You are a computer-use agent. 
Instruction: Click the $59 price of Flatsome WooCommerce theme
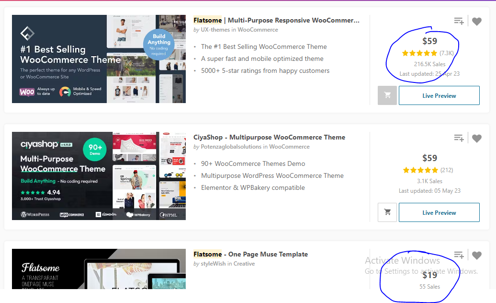429,41
